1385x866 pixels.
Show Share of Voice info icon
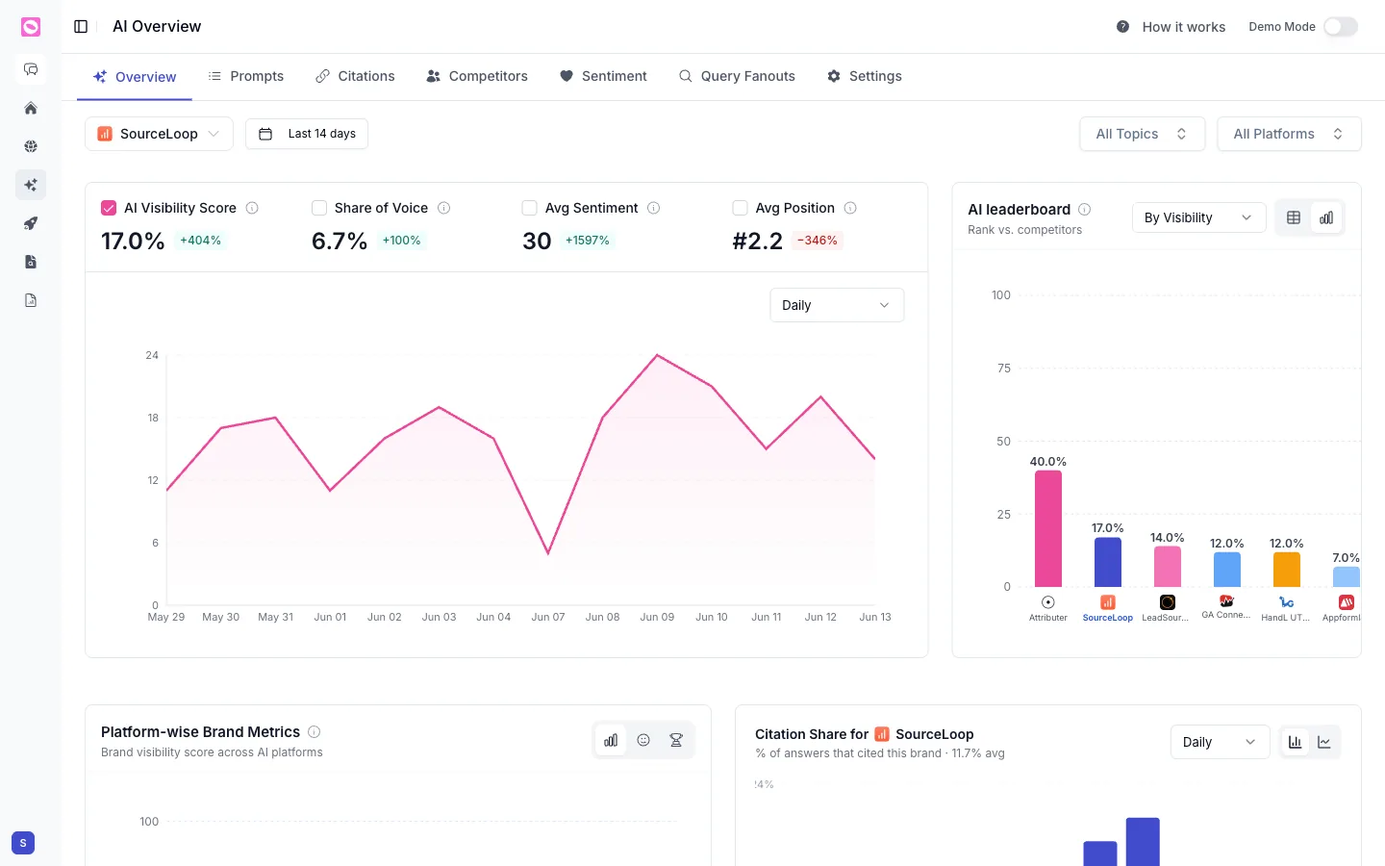pyautogui.click(x=443, y=208)
